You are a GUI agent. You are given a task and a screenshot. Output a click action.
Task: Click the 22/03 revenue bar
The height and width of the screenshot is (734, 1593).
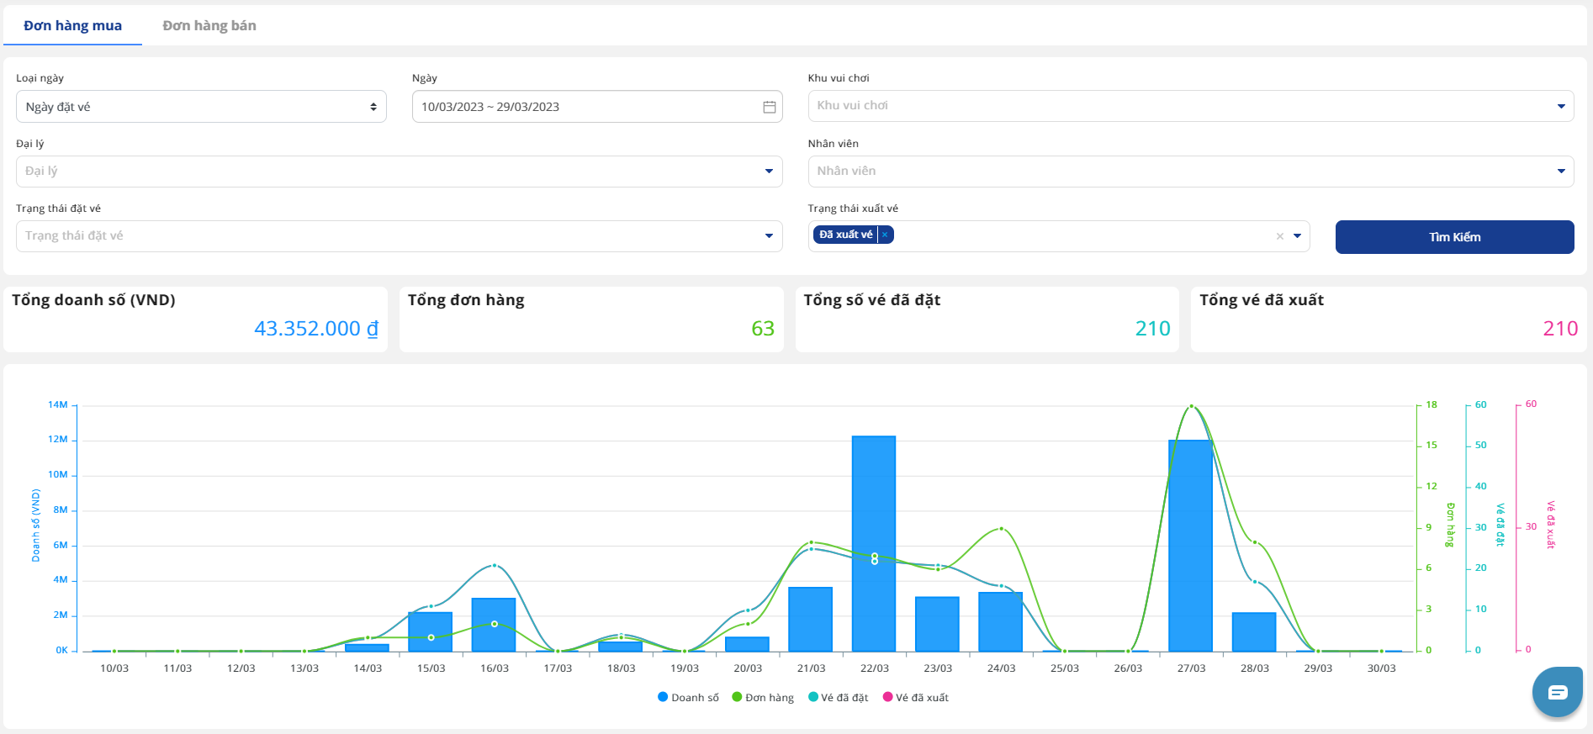874,543
